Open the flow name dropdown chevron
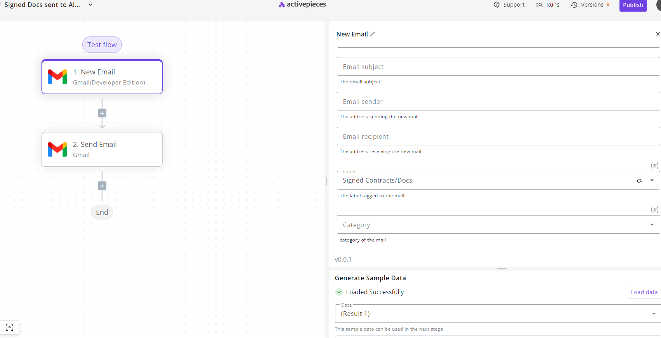661x338 pixels. (90, 5)
